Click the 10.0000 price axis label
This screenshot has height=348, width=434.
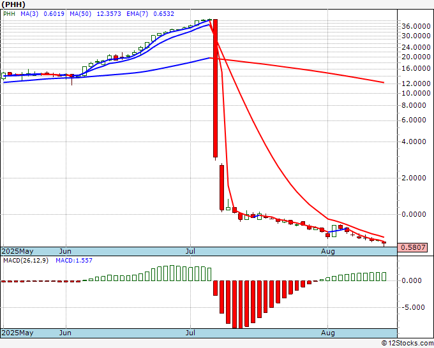(416, 93)
